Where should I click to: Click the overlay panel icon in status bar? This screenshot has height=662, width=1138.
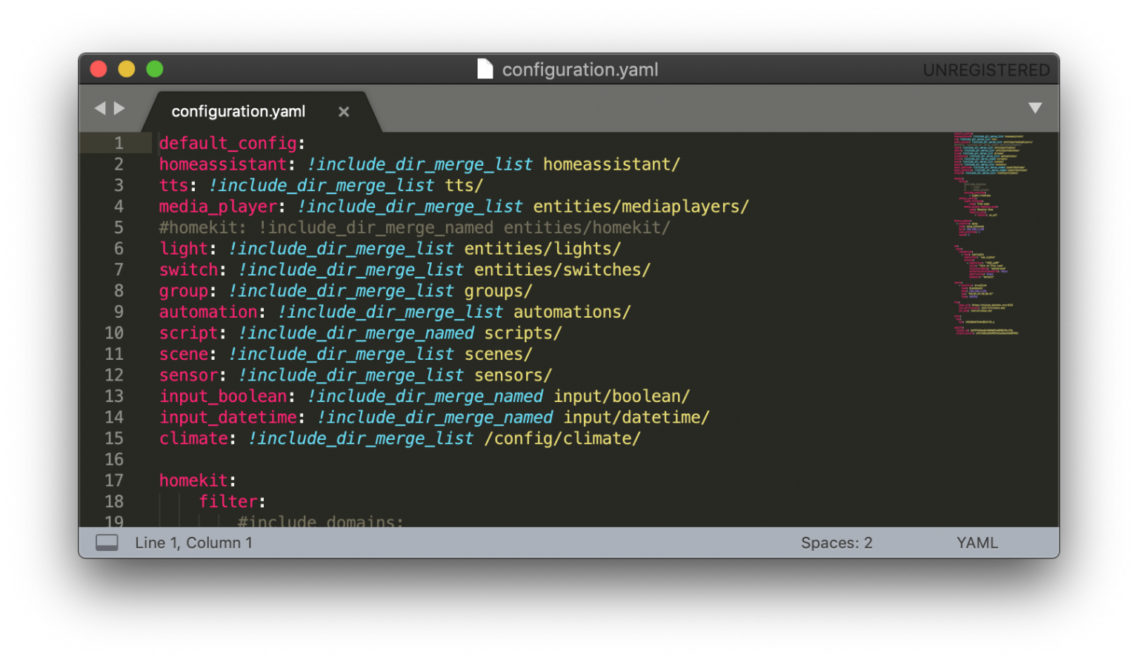pyautogui.click(x=107, y=542)
